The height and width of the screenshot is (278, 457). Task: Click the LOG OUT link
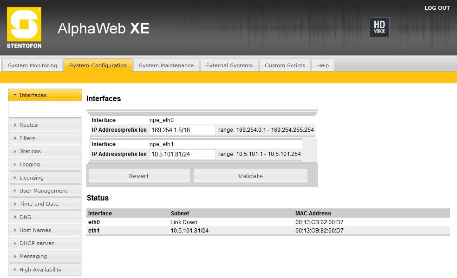point(437,8)
